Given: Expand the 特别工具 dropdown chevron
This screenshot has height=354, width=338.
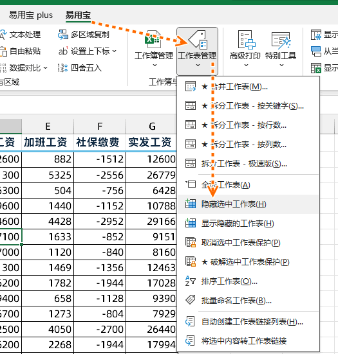Looking at the screenshot, I should [281, 66].
